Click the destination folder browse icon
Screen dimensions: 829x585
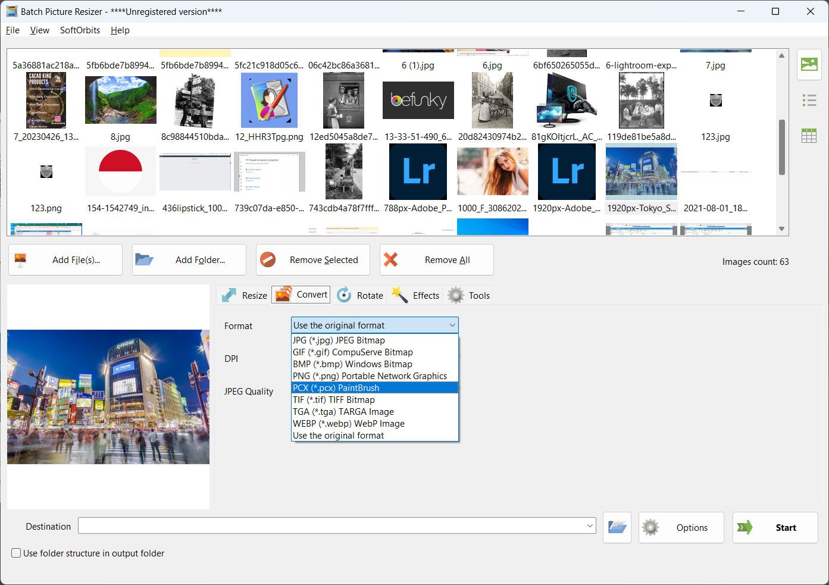point(617,527)
